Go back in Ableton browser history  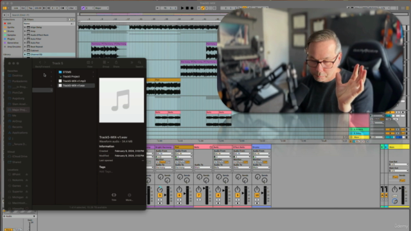pos(4,15)
